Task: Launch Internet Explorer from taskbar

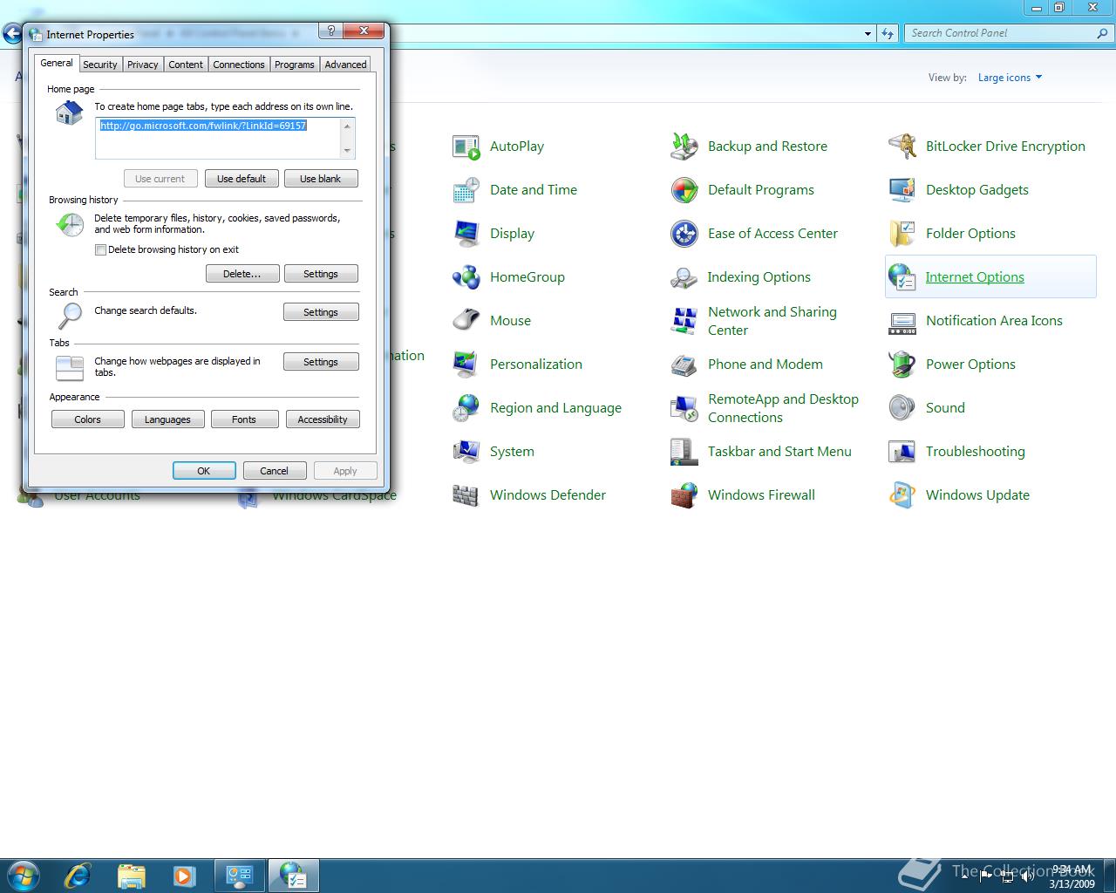Action: 78,876
